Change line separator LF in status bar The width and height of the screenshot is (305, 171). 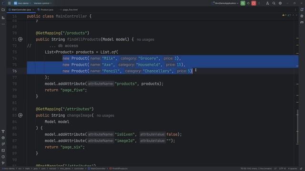(x=275, y=169)
